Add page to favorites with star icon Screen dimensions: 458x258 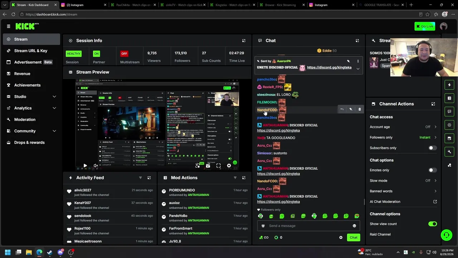428,14
